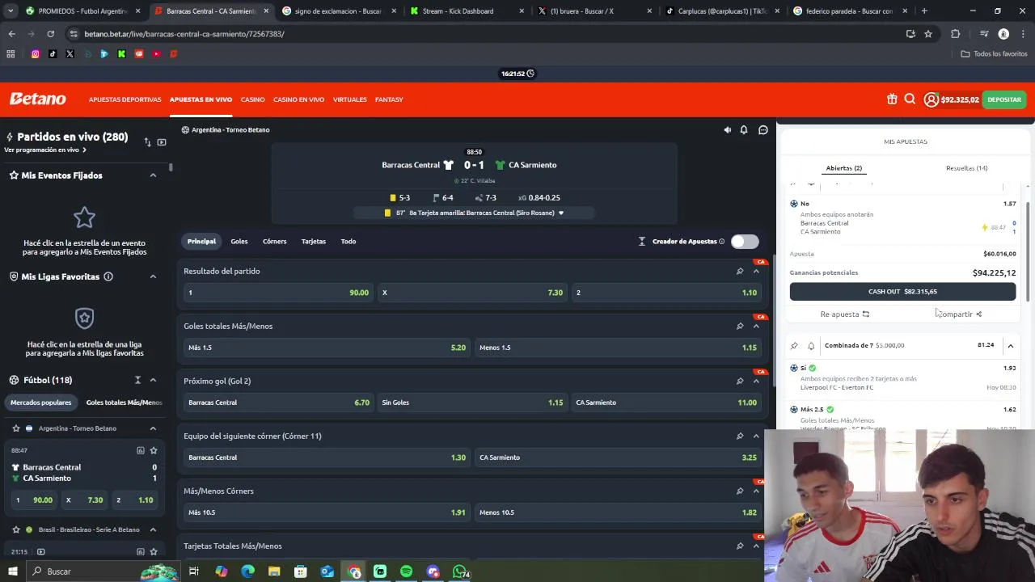Favorite the Brasil - Brasileirao Serie A league star
The width and height of the screenshot is (1035, 582).
pyautogui.click(x=15, y=529)
